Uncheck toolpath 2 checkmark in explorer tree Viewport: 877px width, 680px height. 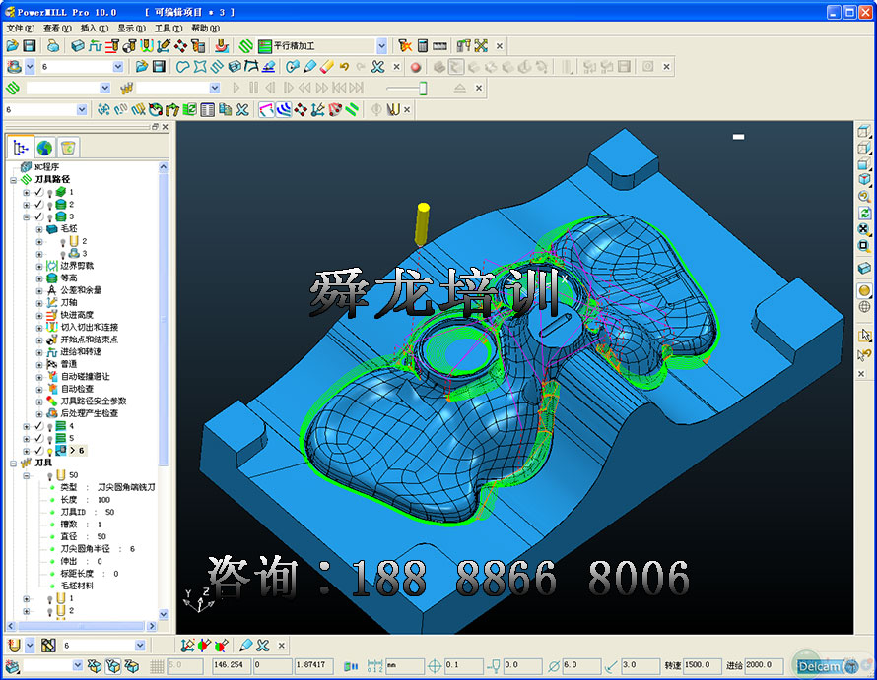pyautogui.click(x=38, y=204)
